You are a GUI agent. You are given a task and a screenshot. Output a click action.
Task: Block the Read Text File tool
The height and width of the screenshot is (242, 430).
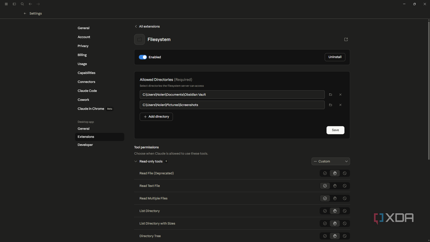345,186
